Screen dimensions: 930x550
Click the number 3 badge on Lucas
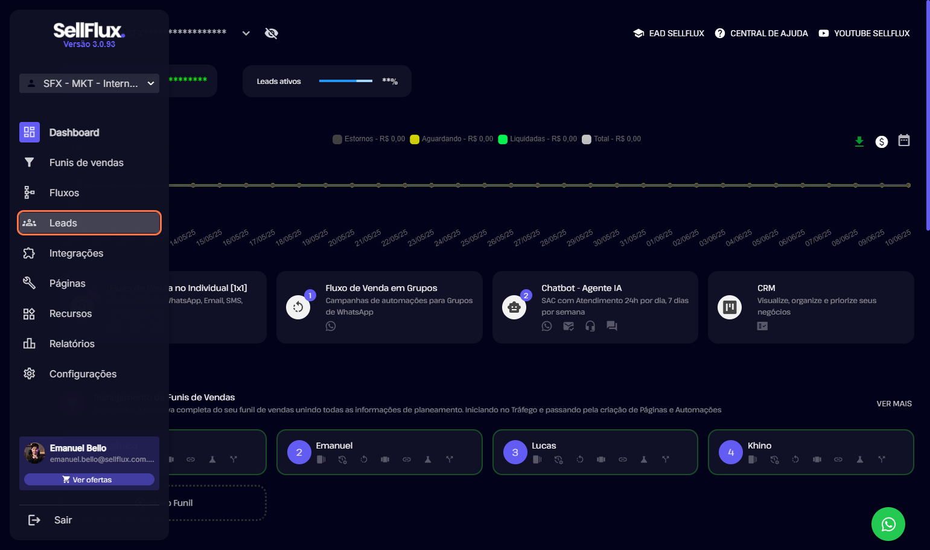pyautogui.click(x=515, y=452)
